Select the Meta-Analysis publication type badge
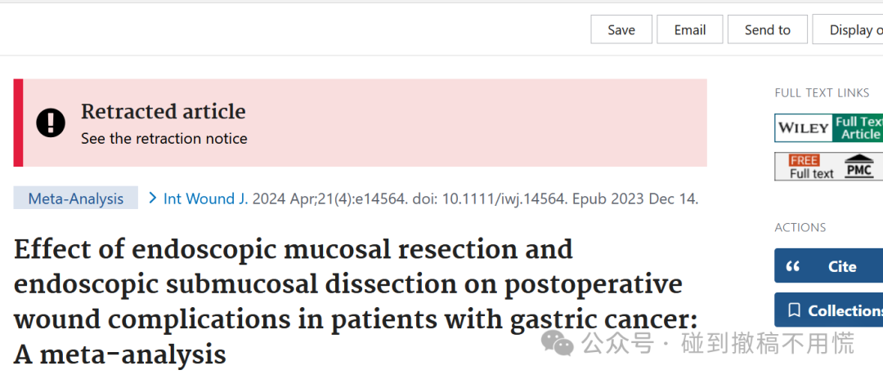This screenshot has height=379, width=883. (x=75, y=198)
